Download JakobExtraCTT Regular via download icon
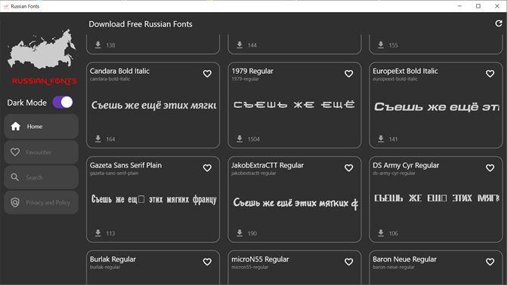Viewport: 508px width, 285px height. [x=240, y=233]
